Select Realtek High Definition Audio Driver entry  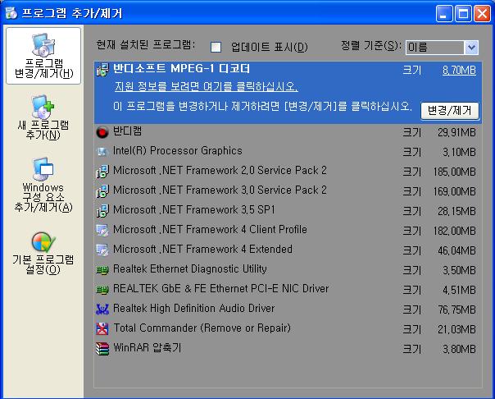288,310
